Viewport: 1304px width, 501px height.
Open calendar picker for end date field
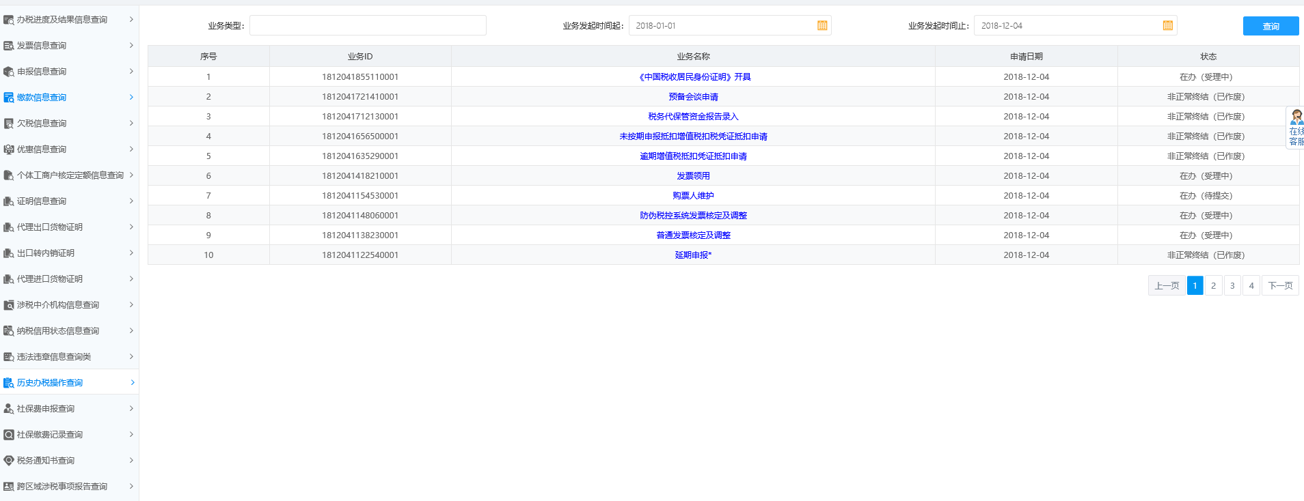click(x=1167, y=26)
